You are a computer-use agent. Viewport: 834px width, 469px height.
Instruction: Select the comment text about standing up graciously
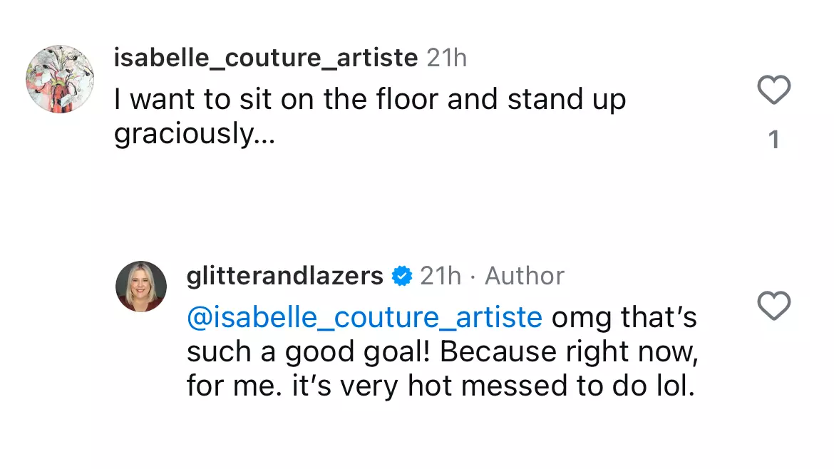tap(370, 116)
